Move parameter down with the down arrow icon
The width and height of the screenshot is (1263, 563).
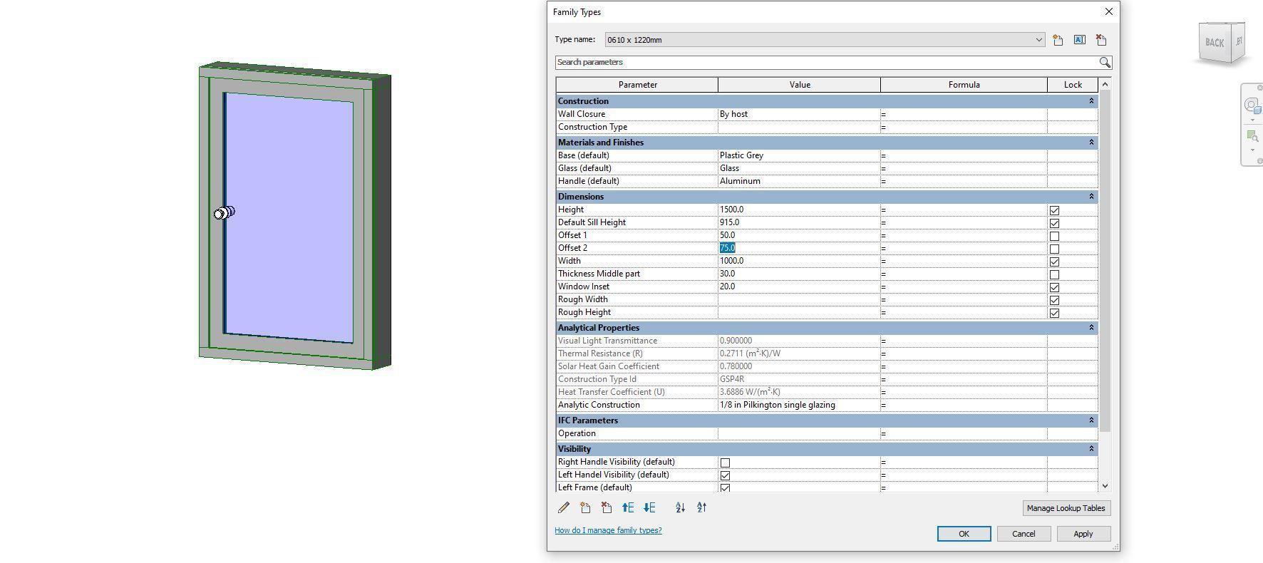pos(649,507)
